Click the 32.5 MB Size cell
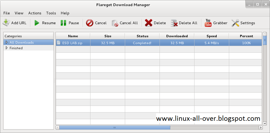270x133 pixels. [x=108, y=43]
